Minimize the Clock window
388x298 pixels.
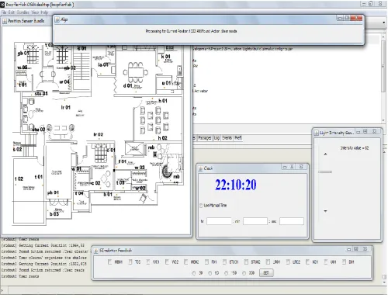(285, 167)
